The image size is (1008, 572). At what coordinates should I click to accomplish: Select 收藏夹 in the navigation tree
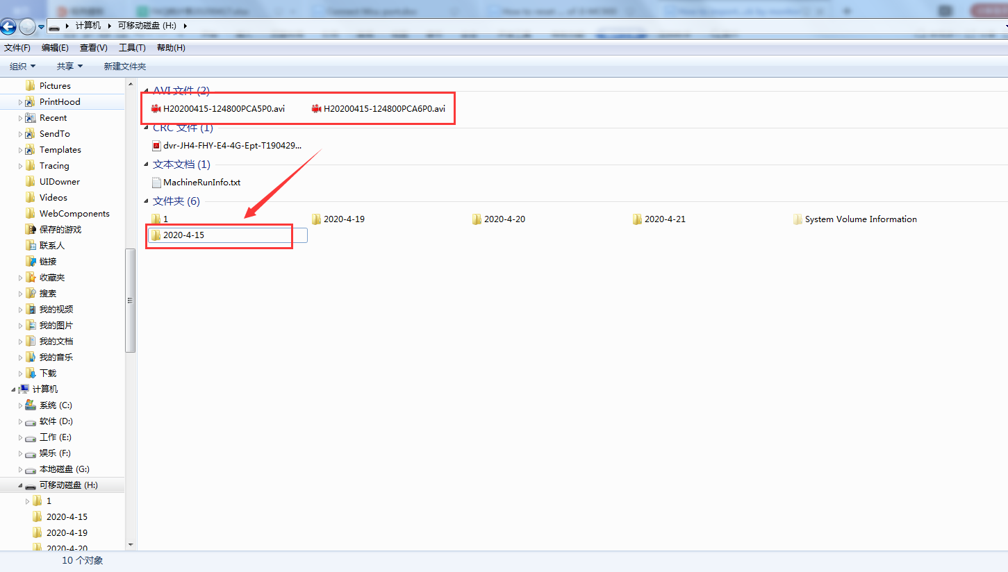(x=51, y=278)
